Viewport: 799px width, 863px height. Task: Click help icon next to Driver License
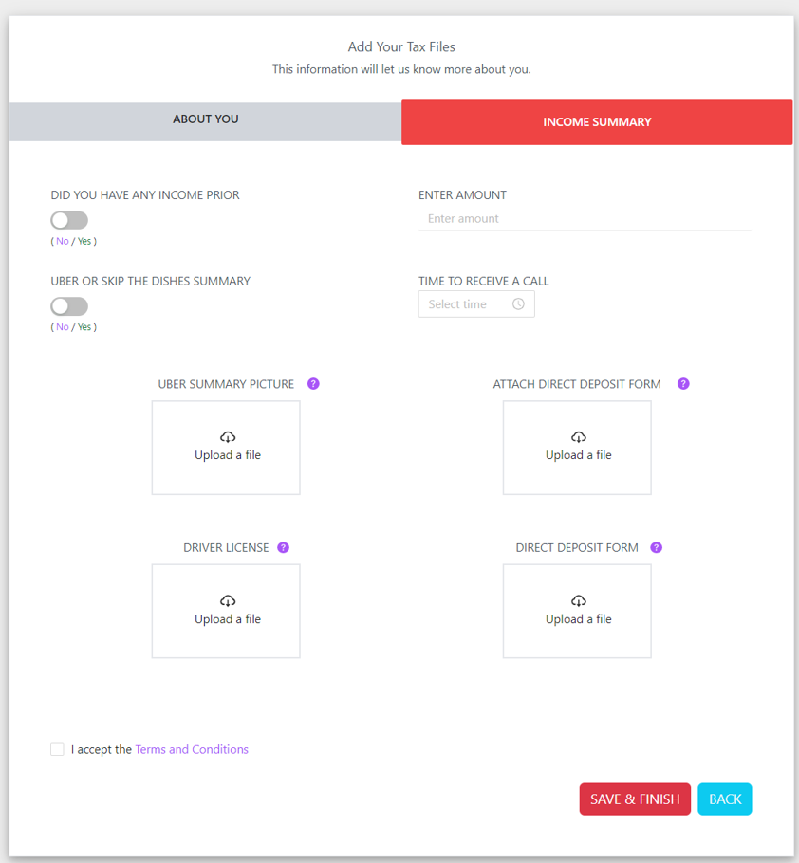pos(283,548)
